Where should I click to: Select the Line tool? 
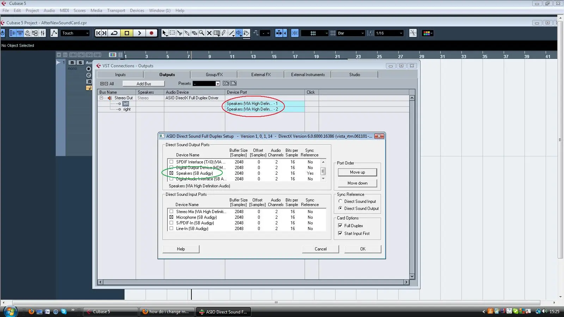[232, 33]
